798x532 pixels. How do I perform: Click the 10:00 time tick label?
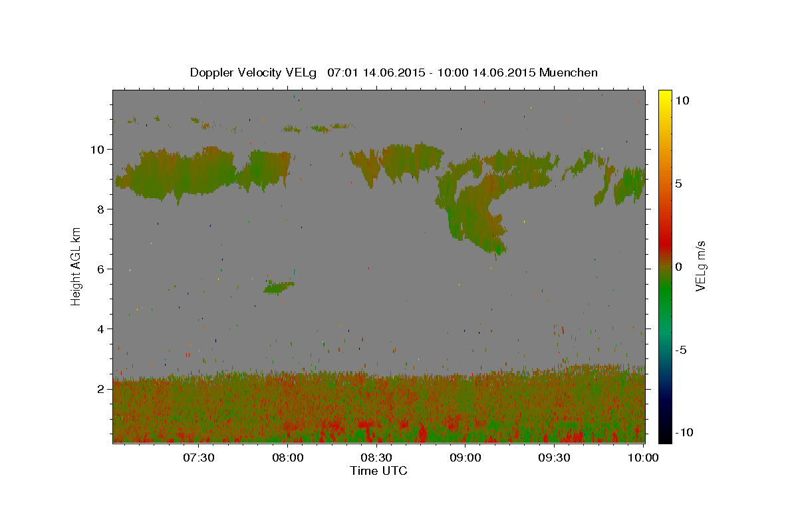[x=643, y=458]
